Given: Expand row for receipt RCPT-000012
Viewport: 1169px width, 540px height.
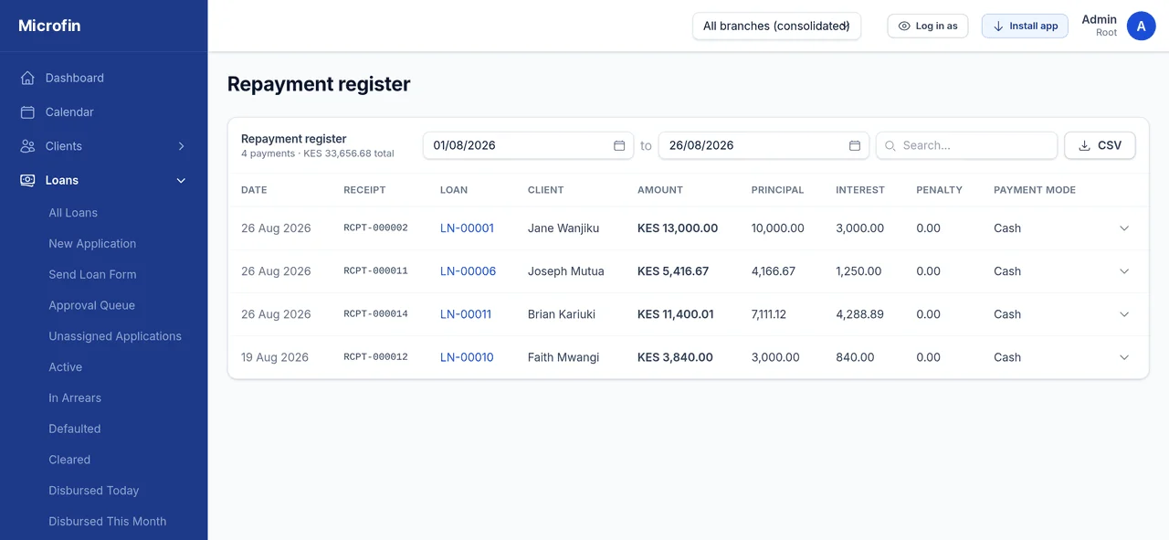Looking at the screenshot, I should (x=1124, y=357).
